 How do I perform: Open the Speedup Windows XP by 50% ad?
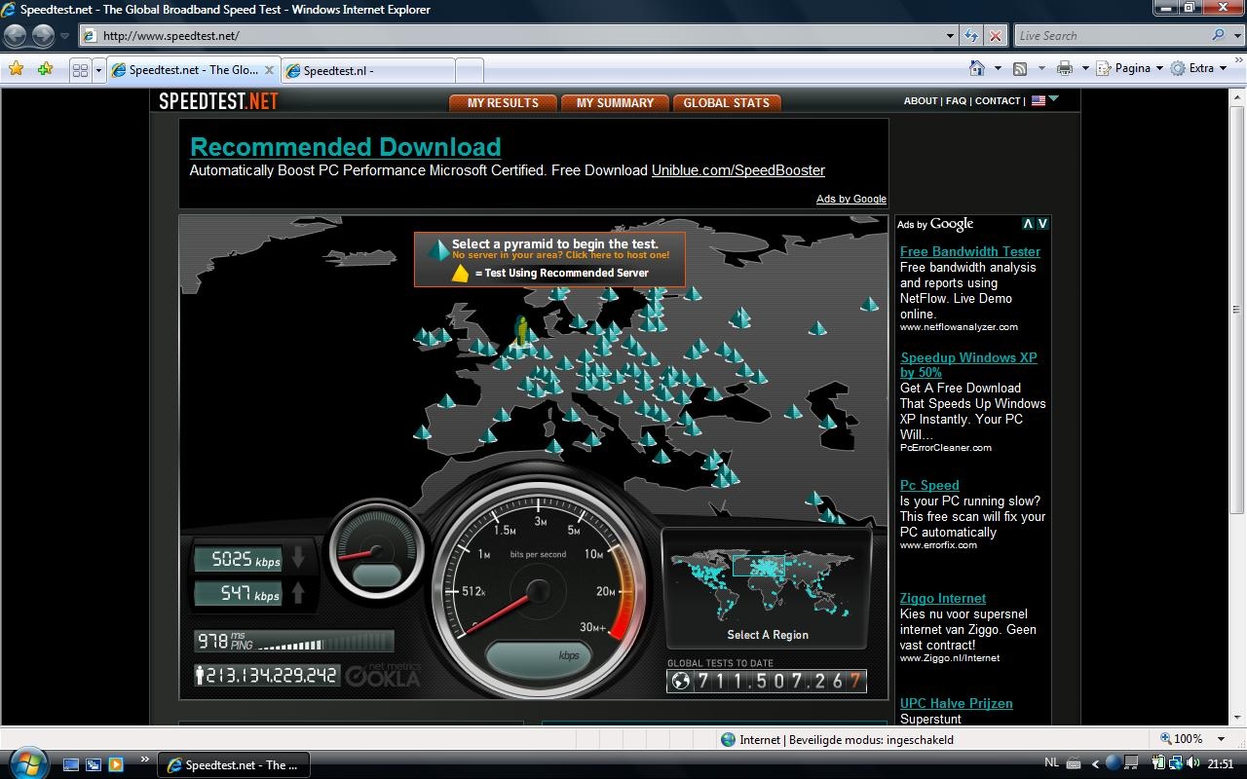(968, 365)
